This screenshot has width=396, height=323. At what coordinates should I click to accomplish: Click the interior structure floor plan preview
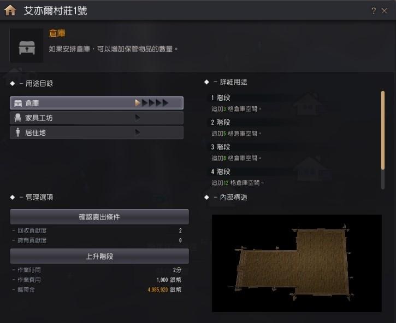[297, 263]
